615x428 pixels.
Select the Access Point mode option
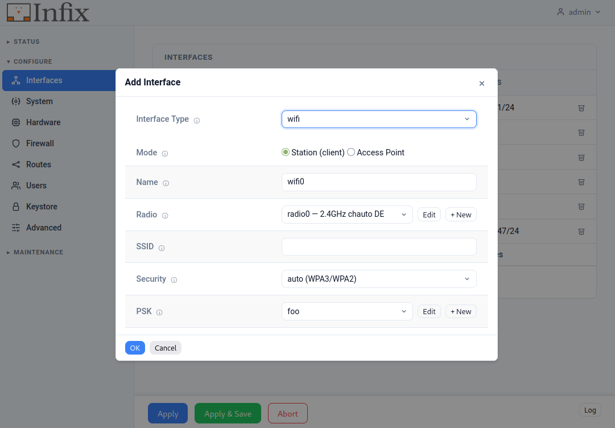point(351,152)
